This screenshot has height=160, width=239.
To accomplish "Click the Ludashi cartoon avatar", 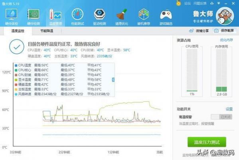I will [x=225, y=16].
